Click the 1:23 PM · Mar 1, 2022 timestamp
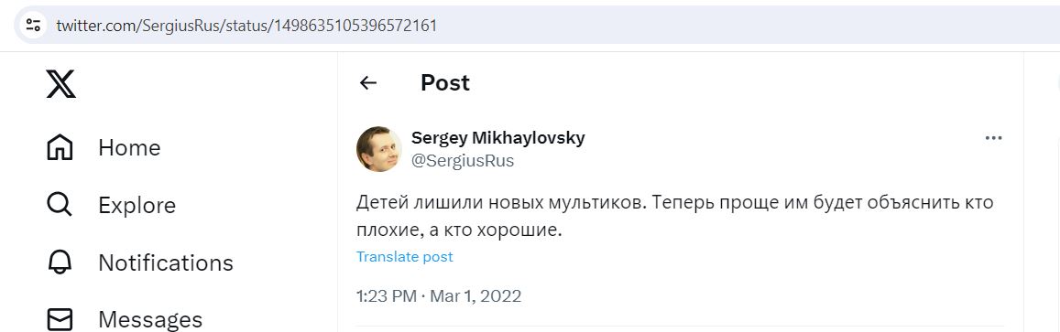Image resolution: width=1060 pixels, height=332 pixels. 439,296
